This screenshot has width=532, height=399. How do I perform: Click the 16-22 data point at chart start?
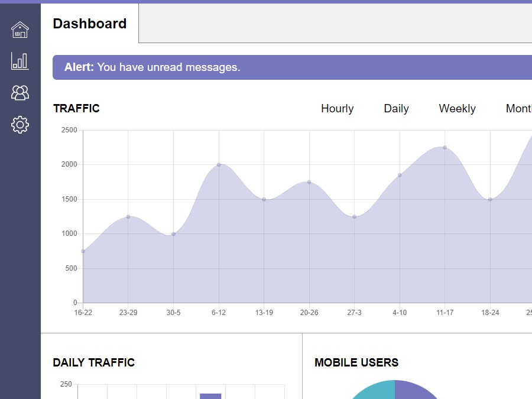(x=83, y=251)
